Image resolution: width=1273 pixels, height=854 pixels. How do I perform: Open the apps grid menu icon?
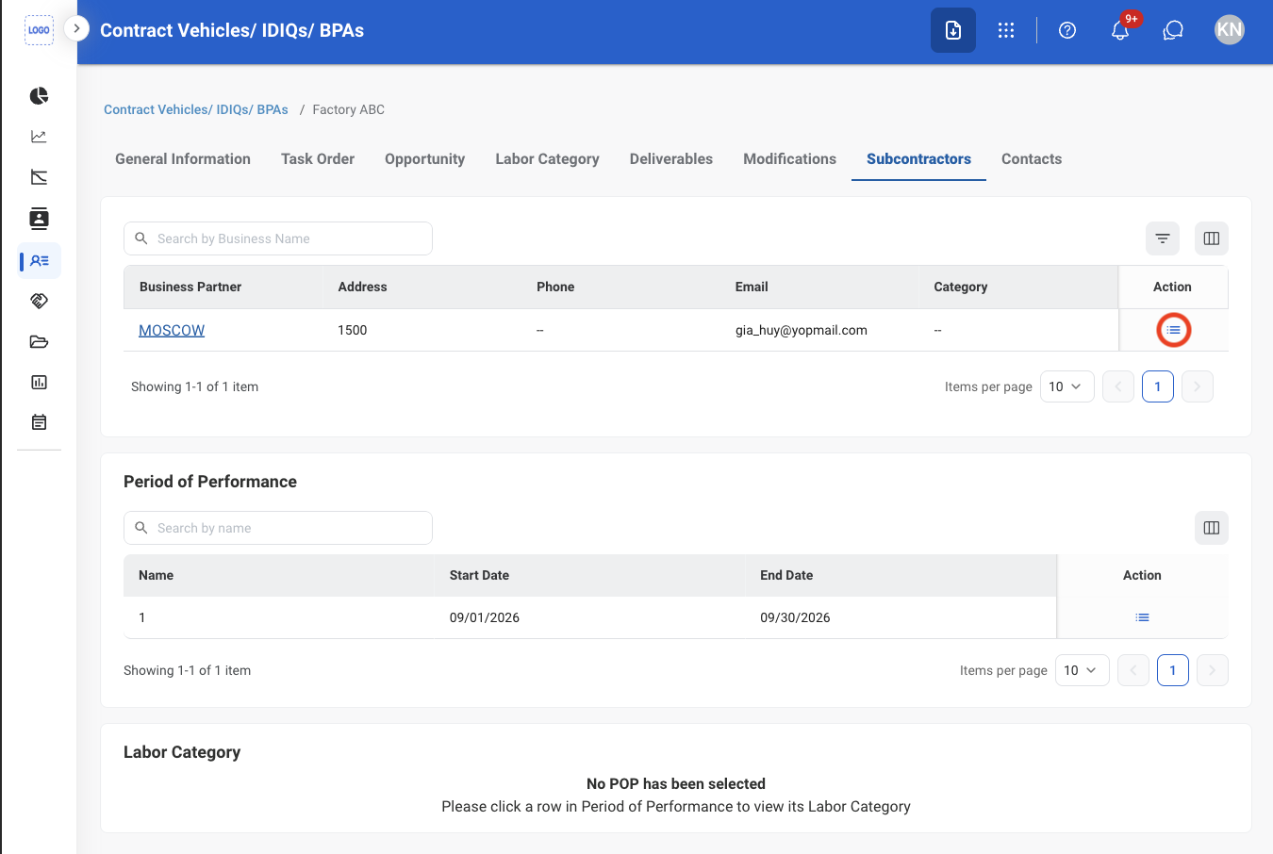(1006, 30)
